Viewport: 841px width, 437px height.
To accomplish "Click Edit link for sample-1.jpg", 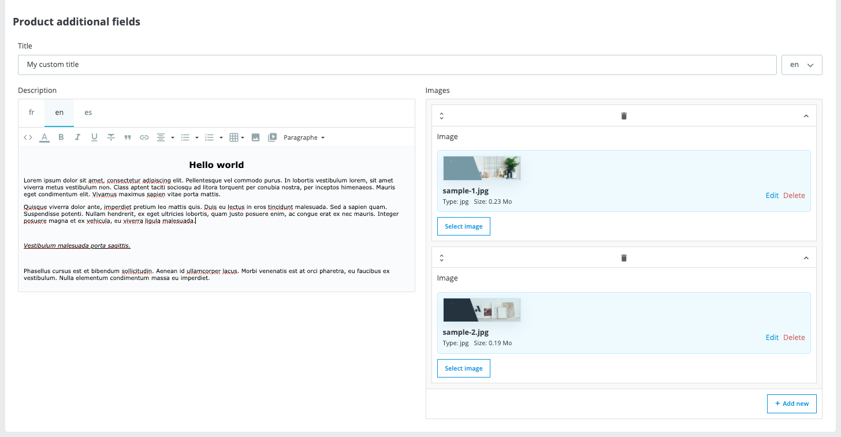I will click(772, 196).
